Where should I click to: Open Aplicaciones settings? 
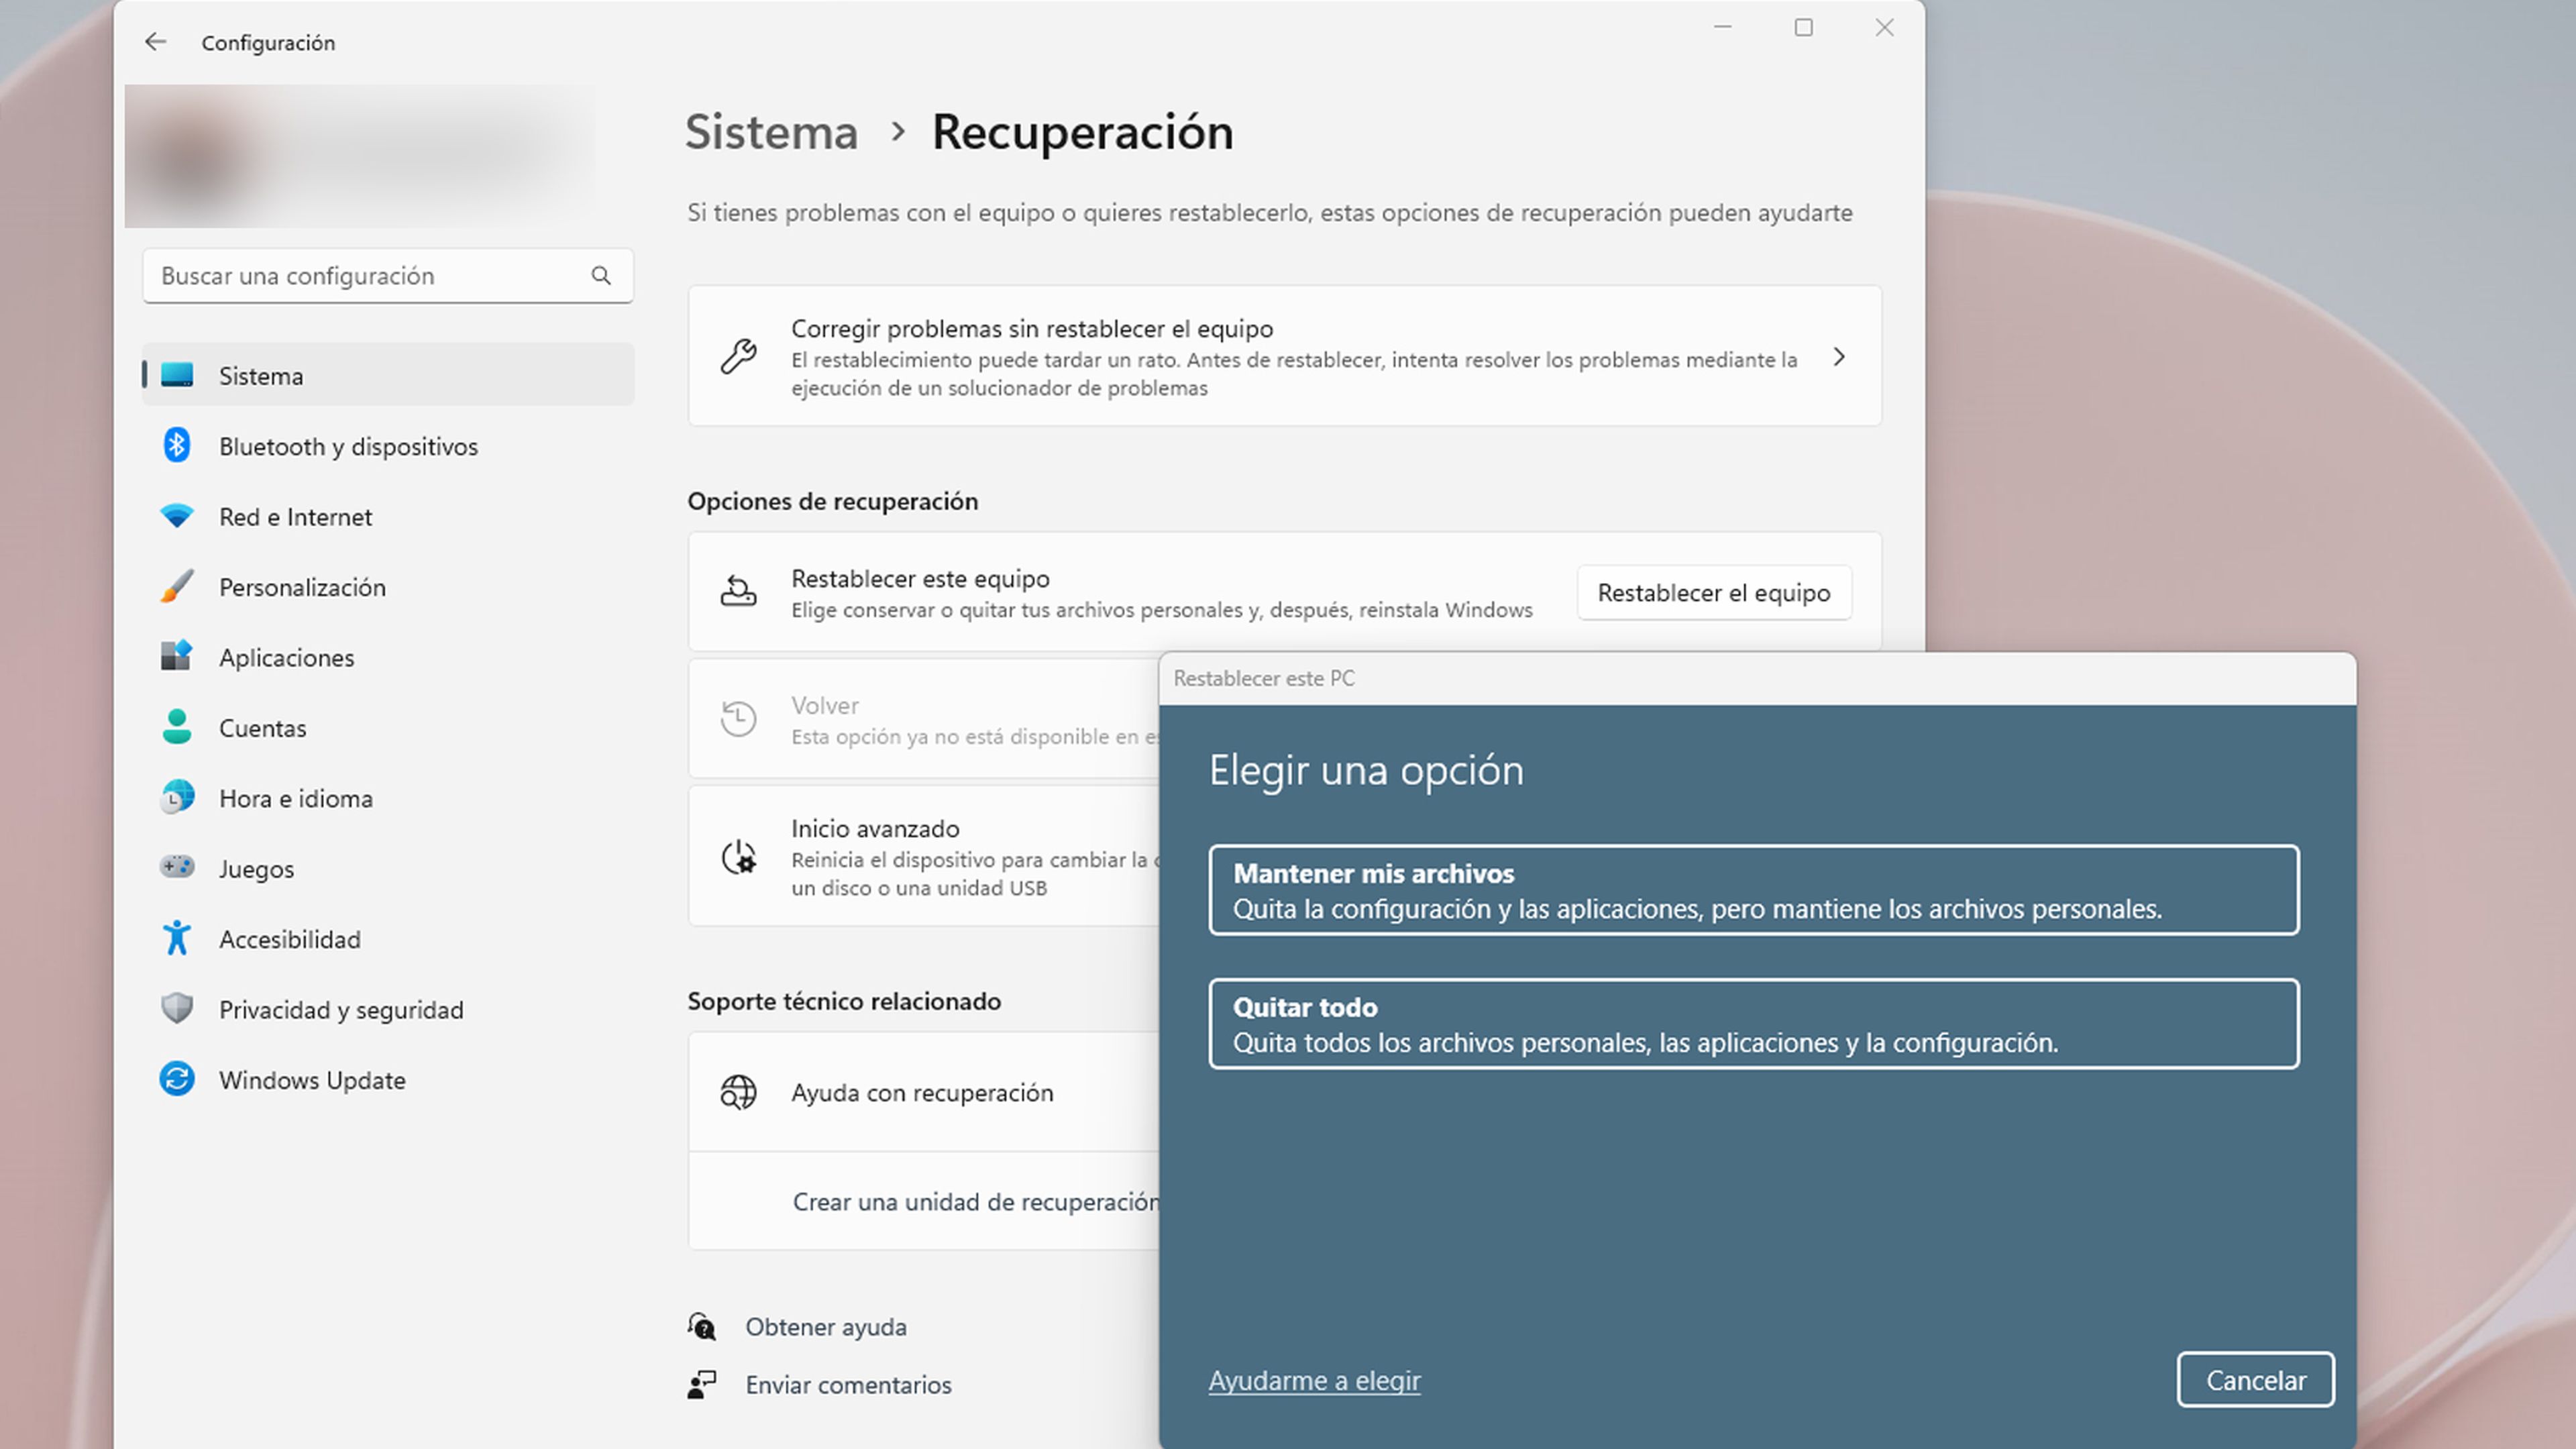388,657
